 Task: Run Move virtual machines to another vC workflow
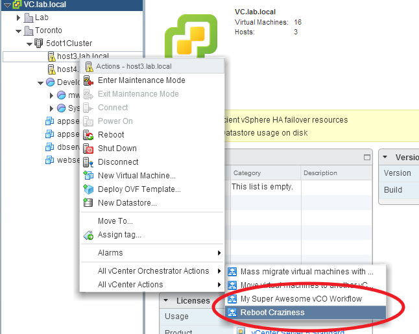coord(305,285)
